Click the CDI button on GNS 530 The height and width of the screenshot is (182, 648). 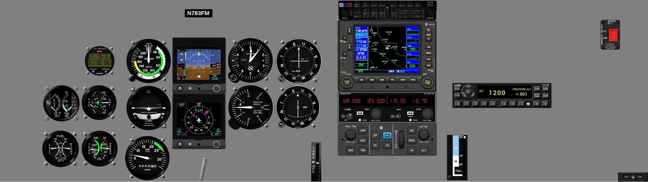tap(361, 80)
